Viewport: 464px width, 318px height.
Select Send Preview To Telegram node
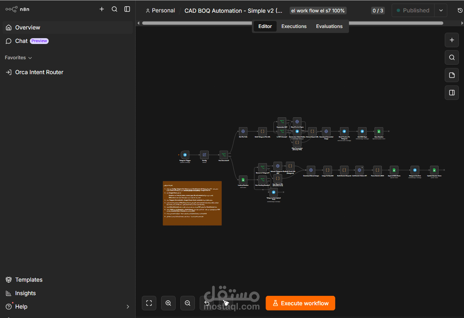(x=344, y=132)
